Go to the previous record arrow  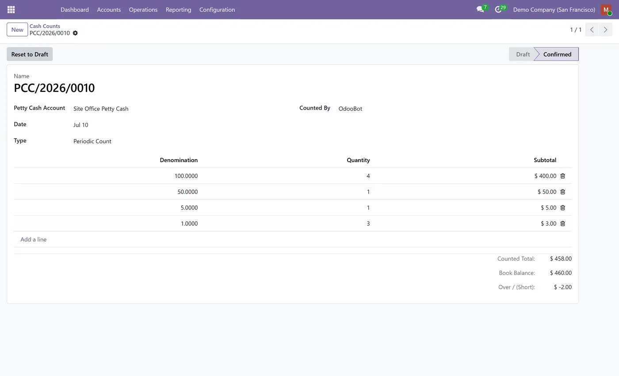pyautogui.click(x=592, y=30)
